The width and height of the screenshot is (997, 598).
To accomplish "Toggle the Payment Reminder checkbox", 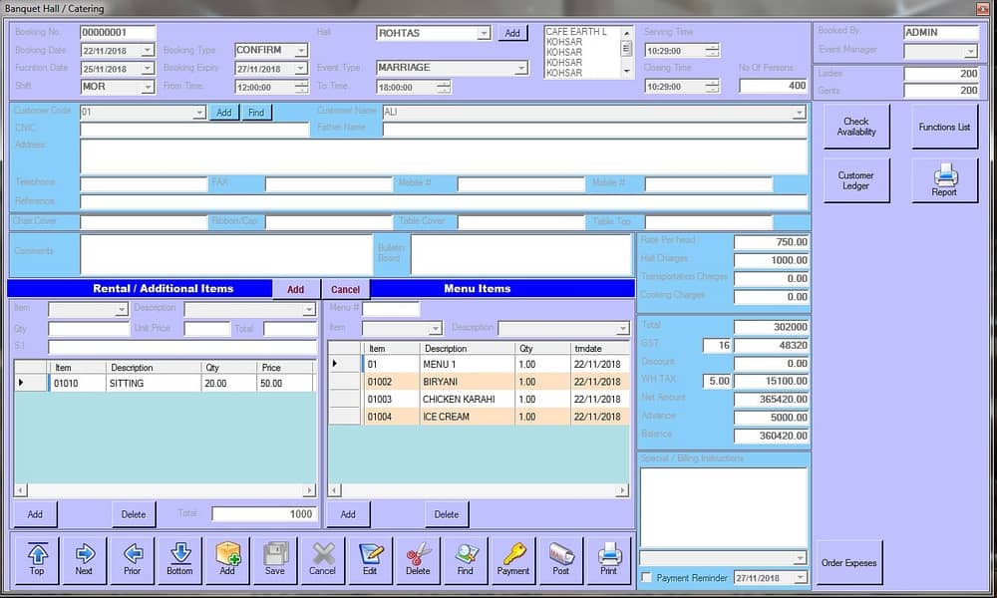I will 647,578.
